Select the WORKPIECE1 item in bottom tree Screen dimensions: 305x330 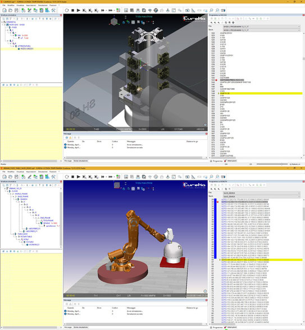point(34,245)
